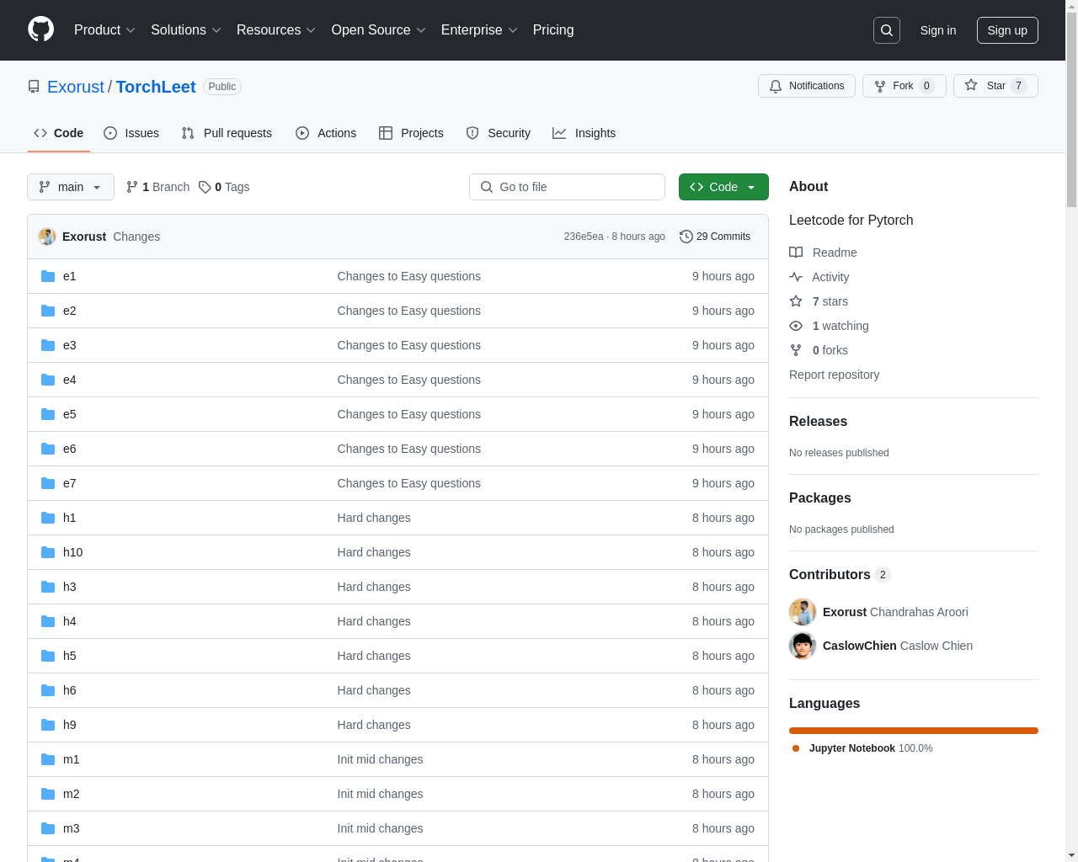Click the Activity pulse icon in About
Viewport: 1078px width, 862px height.
796,277
